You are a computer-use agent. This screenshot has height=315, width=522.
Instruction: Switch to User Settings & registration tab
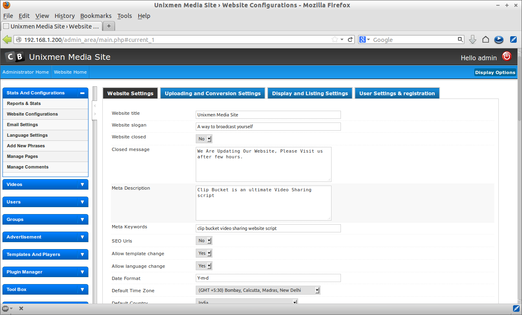(397, 93)
